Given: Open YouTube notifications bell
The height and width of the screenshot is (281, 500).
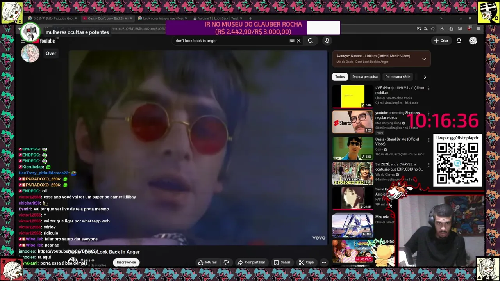Looking at the screenshot, I should coord(459,41).
